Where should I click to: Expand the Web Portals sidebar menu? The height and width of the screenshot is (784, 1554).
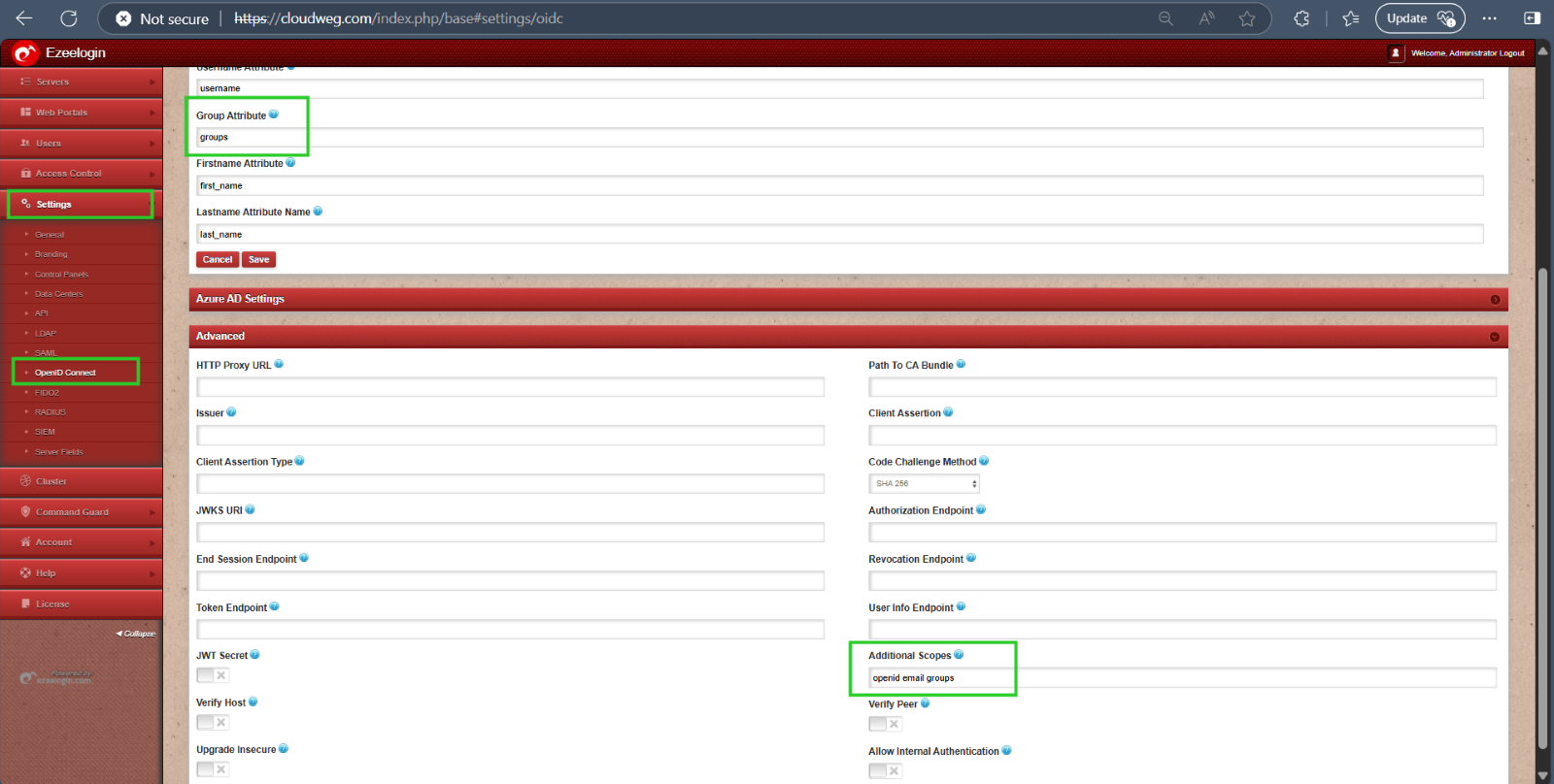(x=82, y=113)
